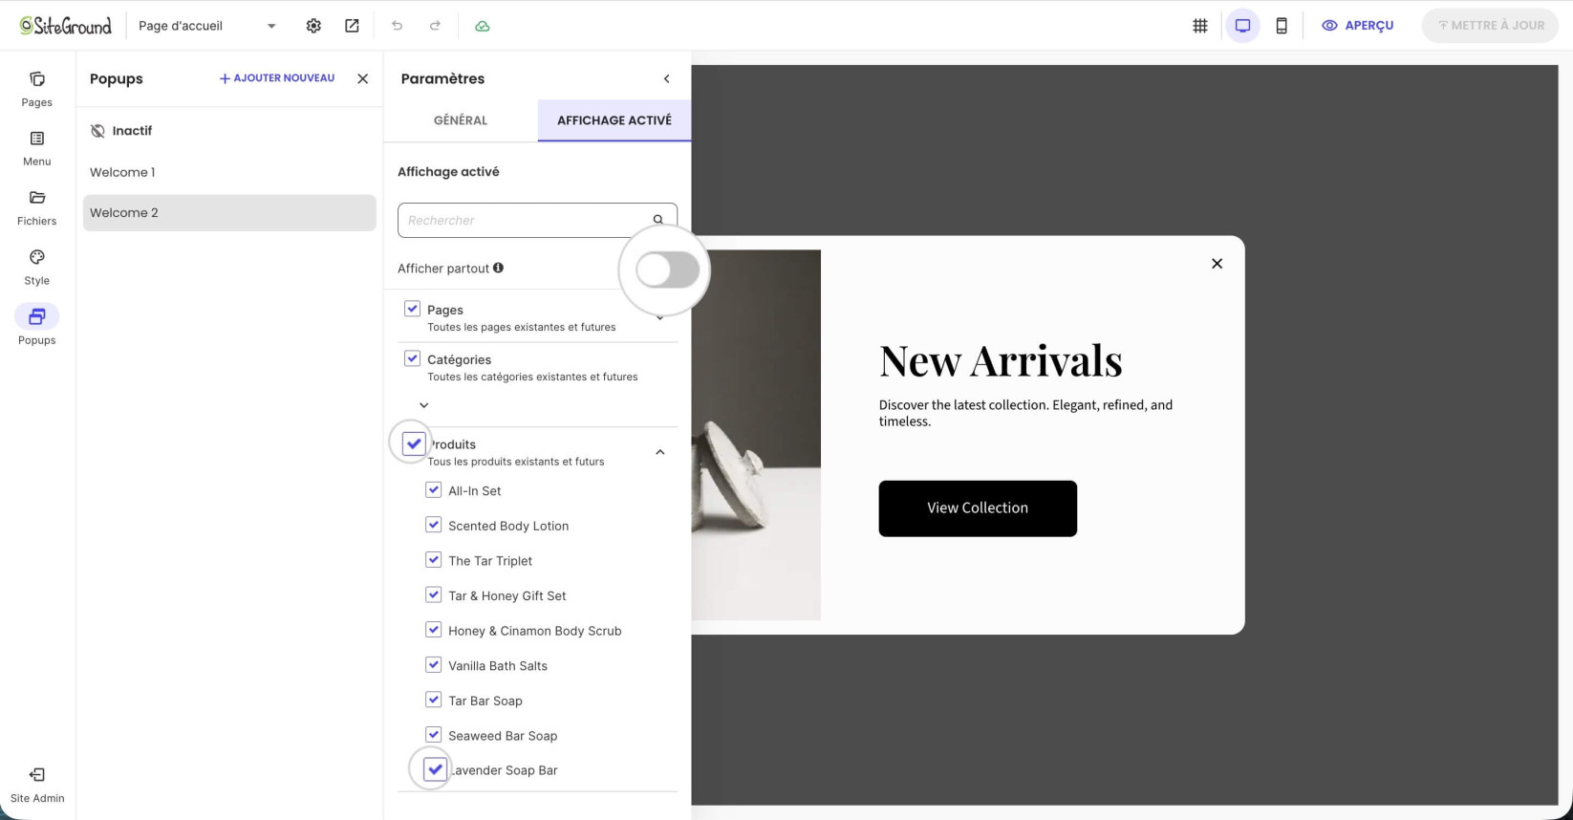The height and width of the screenshot is (820, 1573).
Task: Switch to mobile view
Action: click(1282, 26)
